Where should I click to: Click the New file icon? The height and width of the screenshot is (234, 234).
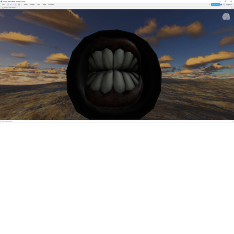click(x=8, y=5)
